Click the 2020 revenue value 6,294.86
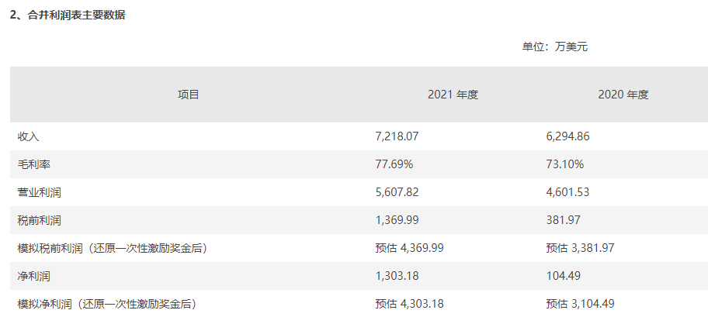This screenshot has width=708, height=317. point(567,136)
